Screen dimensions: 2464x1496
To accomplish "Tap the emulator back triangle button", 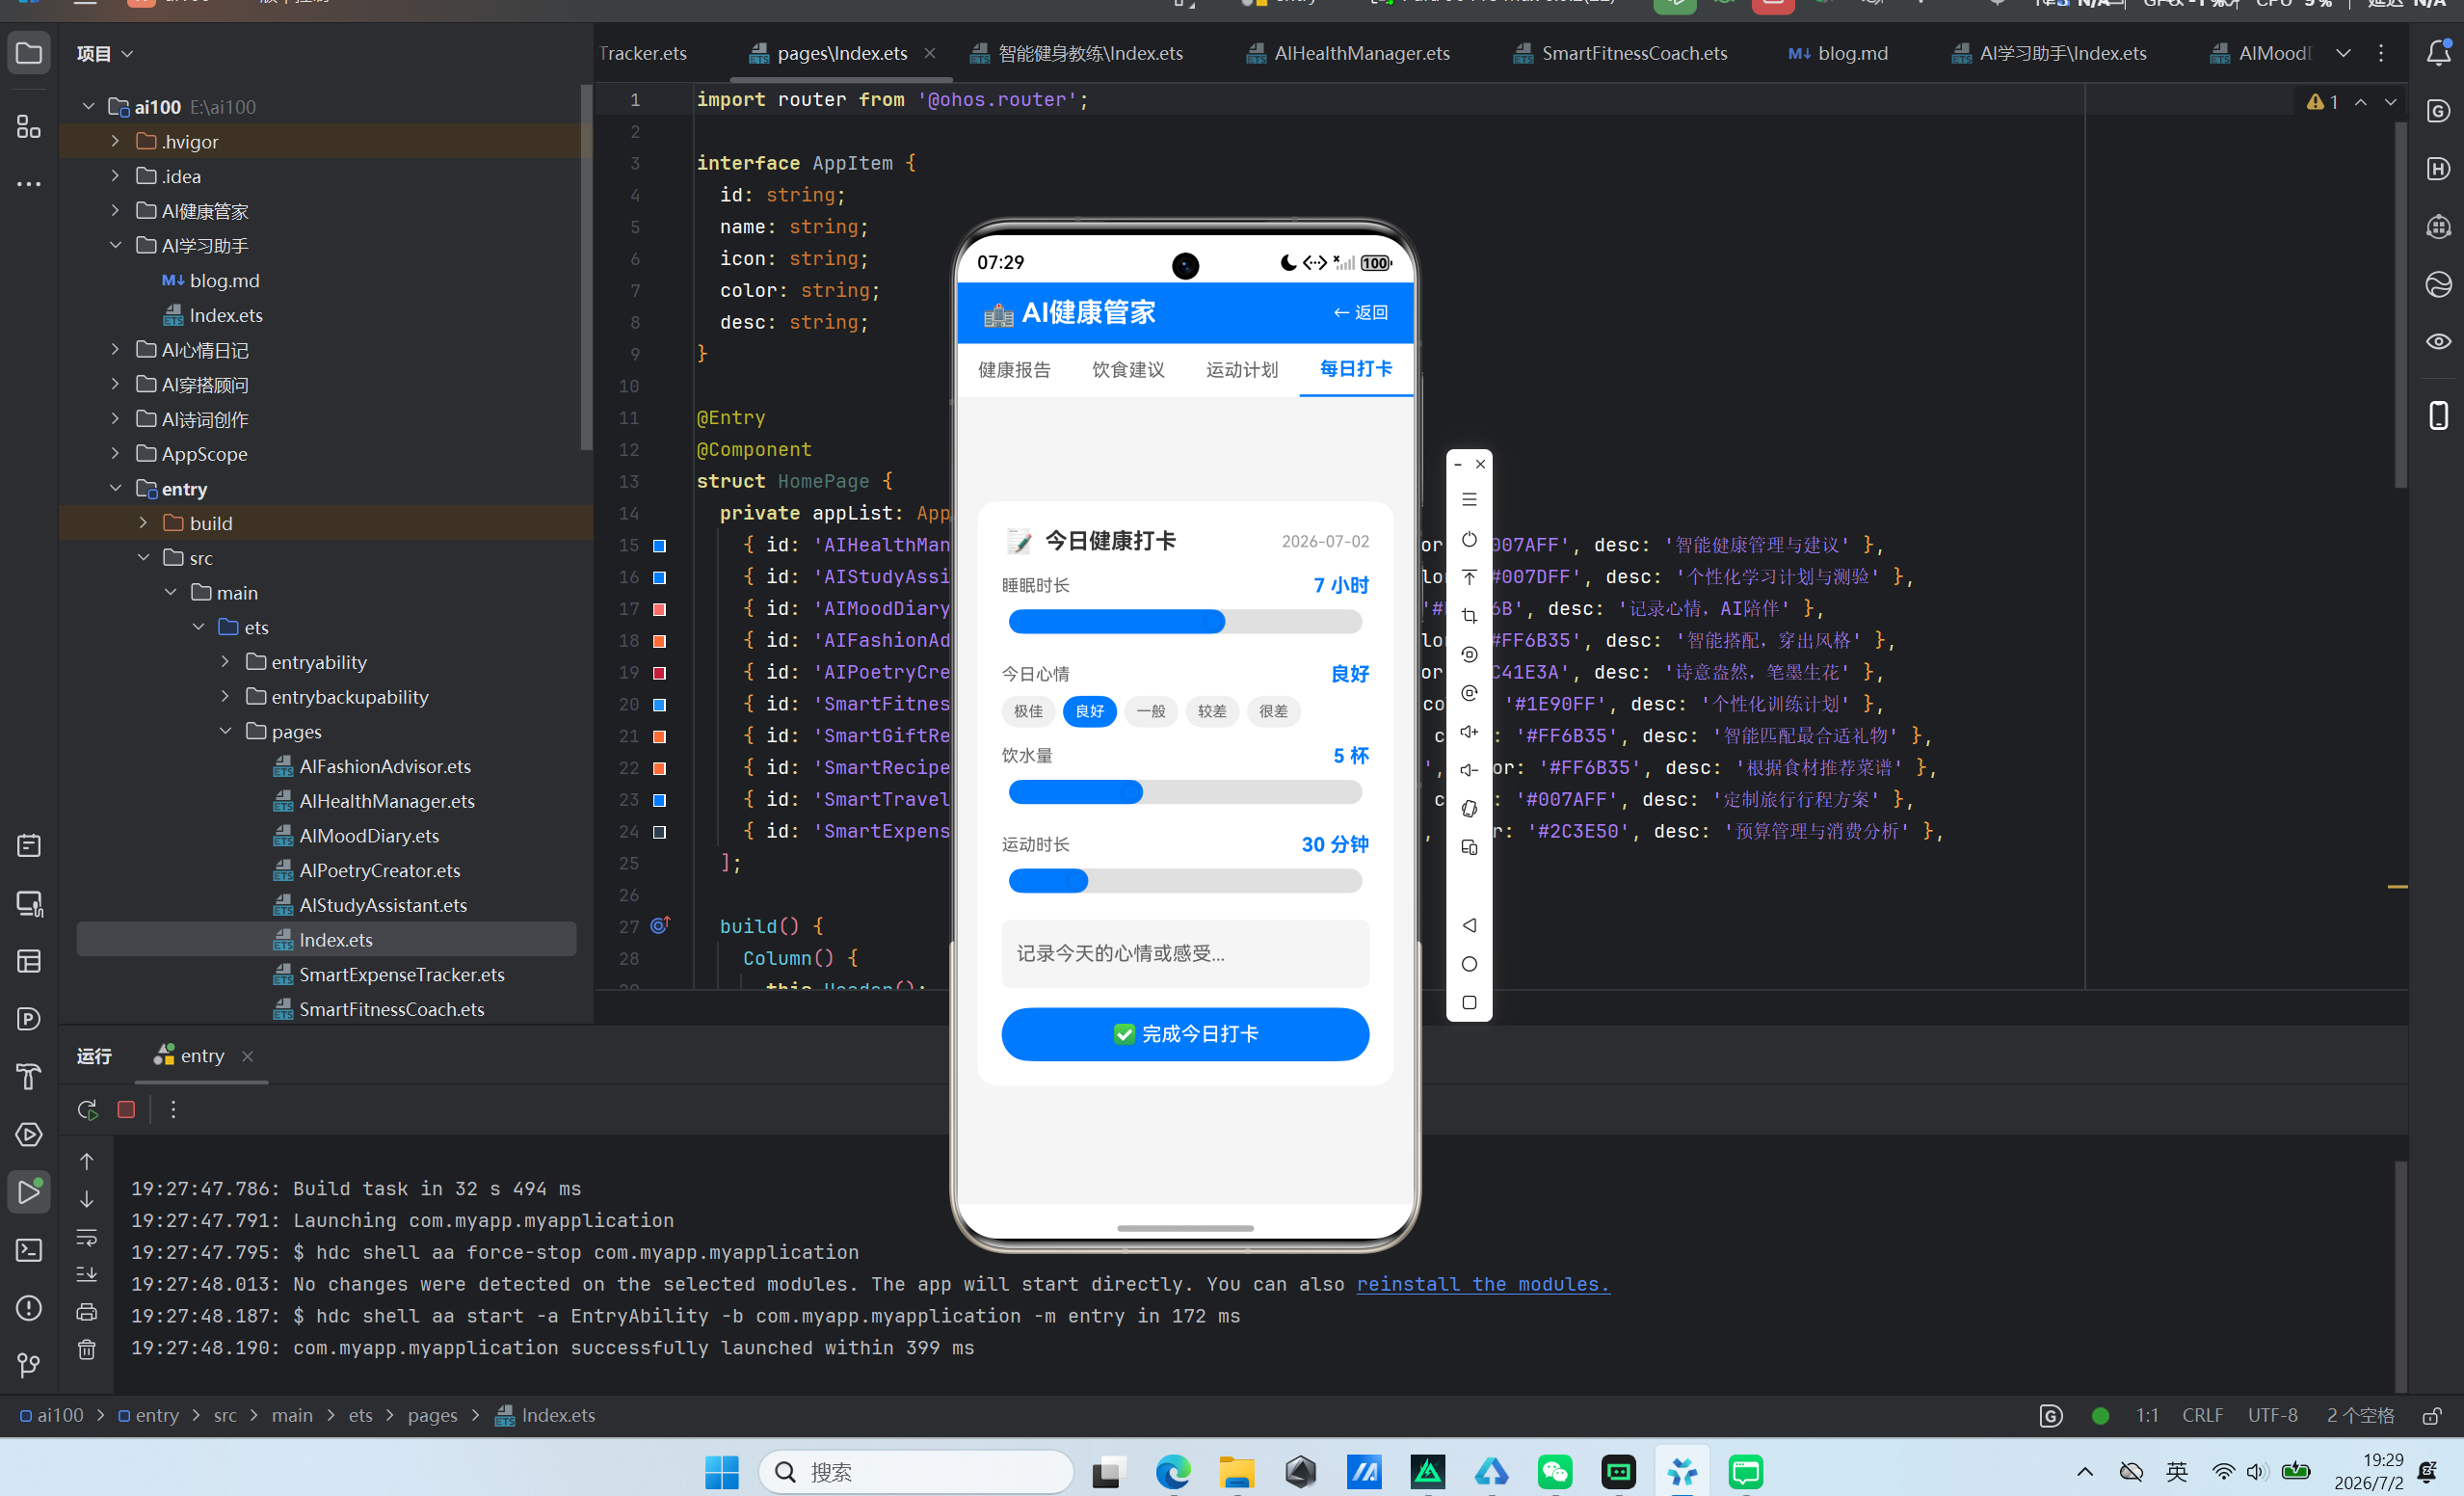I will pyautogui.click(x=1469, y=925).
